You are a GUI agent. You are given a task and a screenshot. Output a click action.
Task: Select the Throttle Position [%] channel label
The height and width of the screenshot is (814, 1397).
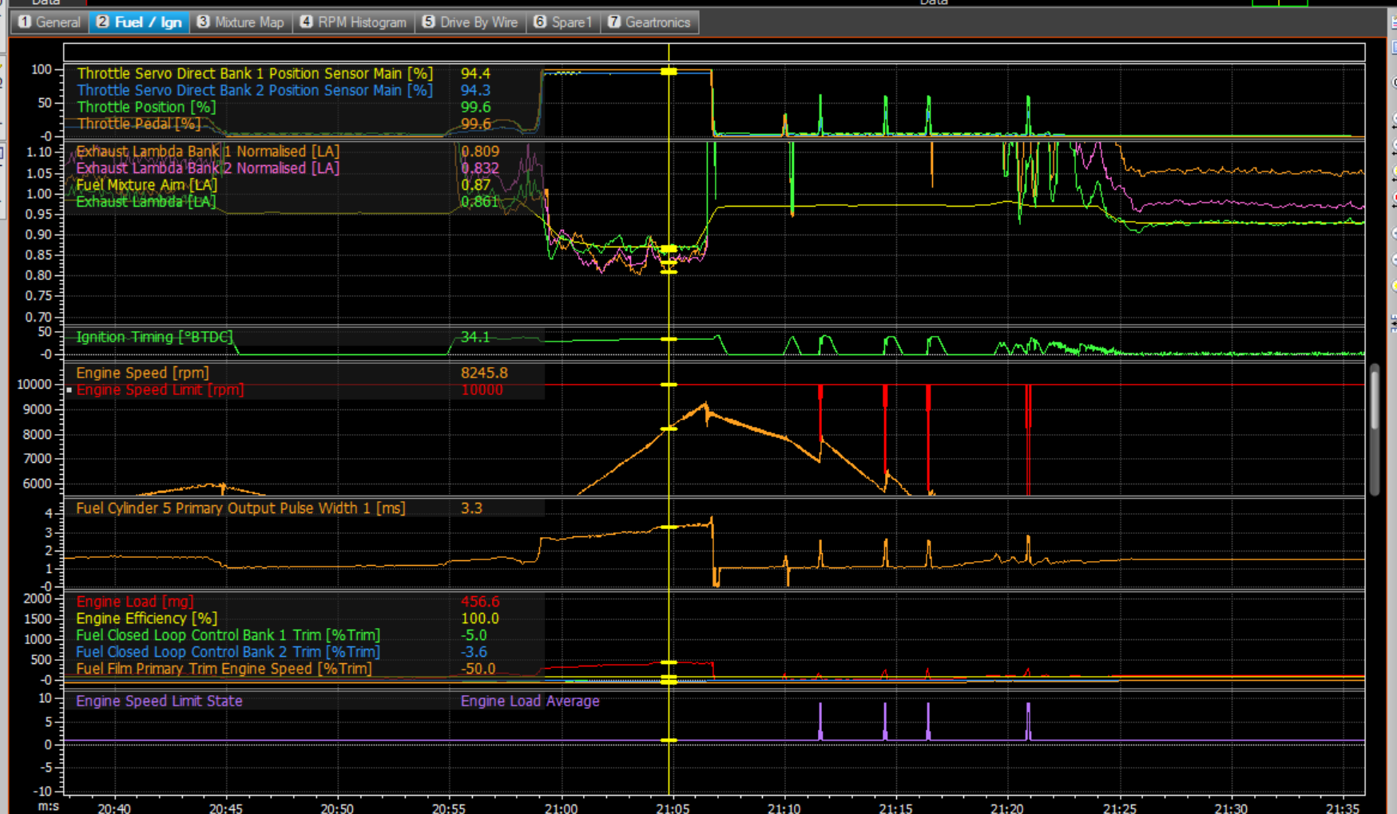pyautogui.click(x=146, y=107)
